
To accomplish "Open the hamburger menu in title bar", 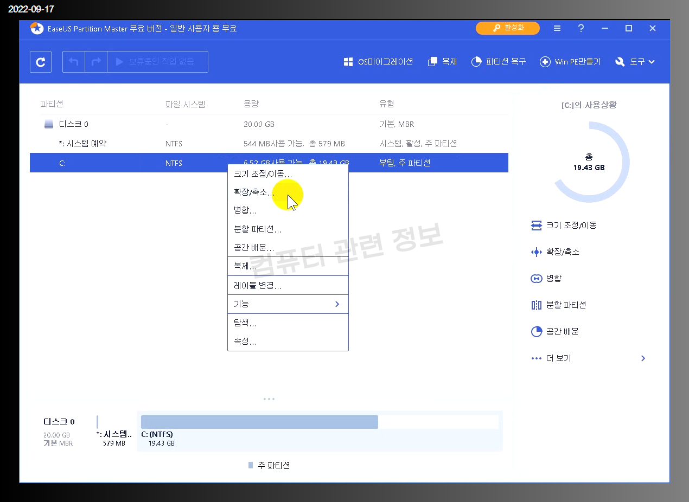I will point(557,28).
